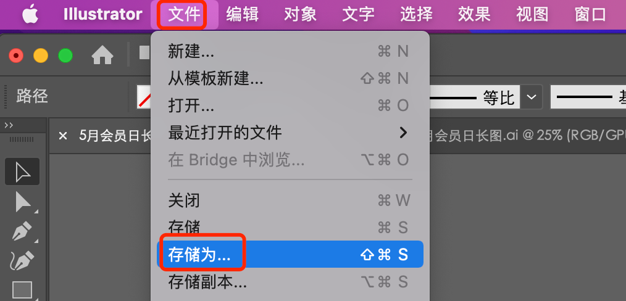Open the 等比 stroke profile dropdown arrow
Viewport: 626px width, 301px height.
[532, 97]
